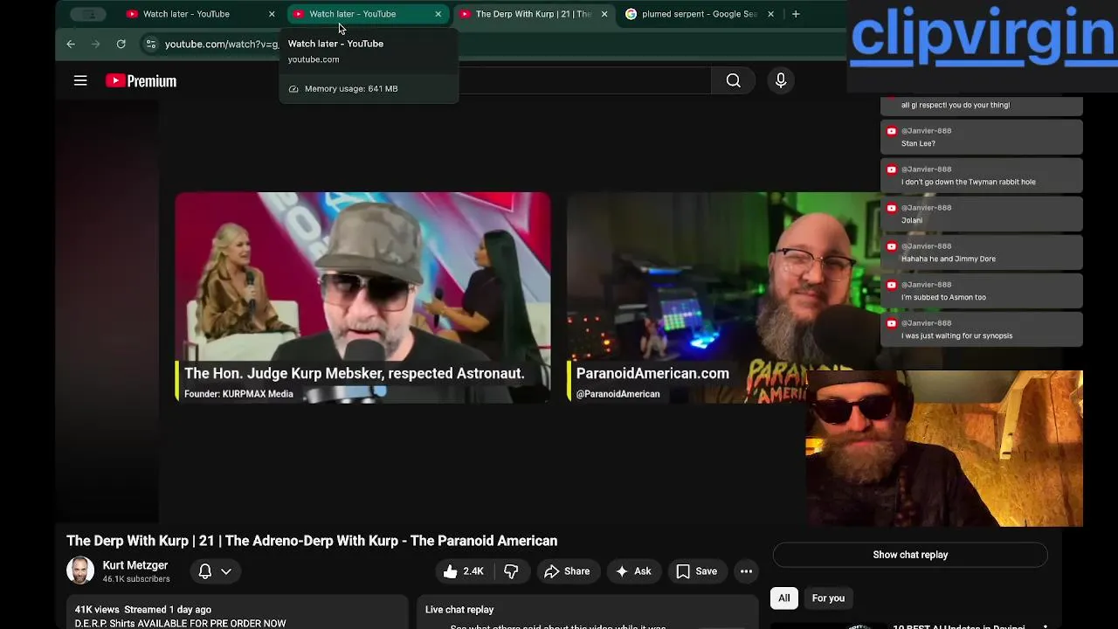The image size is (1118, 629).
Task: Click the 41K views streamed info
Action: [x=143, y=610]
